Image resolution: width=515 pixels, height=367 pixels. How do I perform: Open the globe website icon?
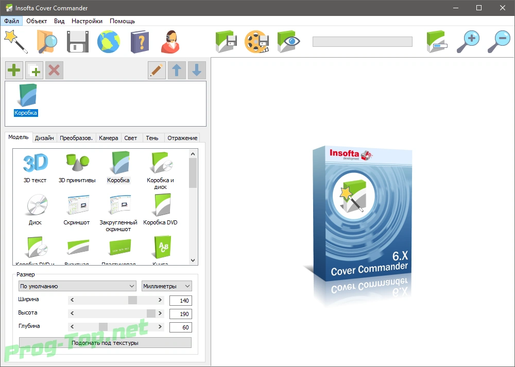pyautogui.click(x=109, y=41)
